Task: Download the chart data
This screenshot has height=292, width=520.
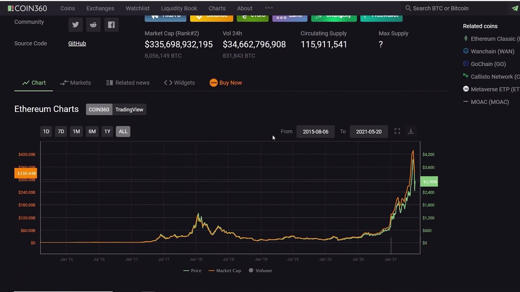Action: (x=411, y=131)
